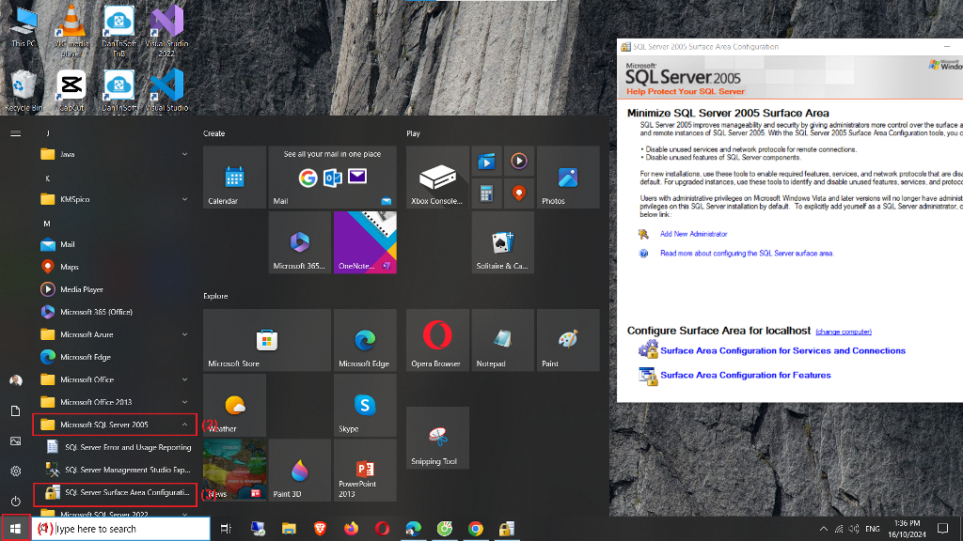Click the Add New Administrator link

pos(693,234)
